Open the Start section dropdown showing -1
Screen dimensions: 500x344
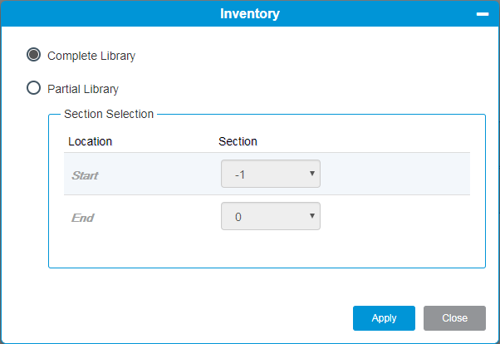coord(271,174)
